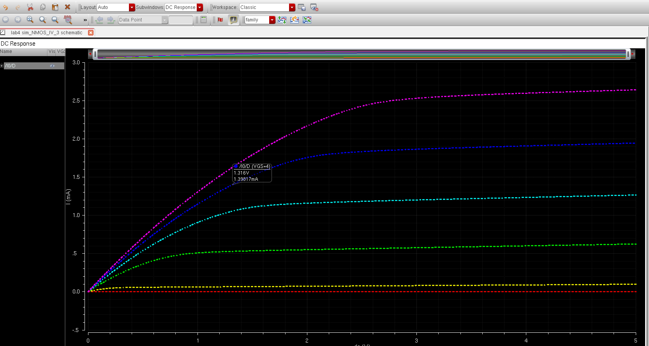
Task: Click the I (mA) Y-axis label
Action: [69, 197]
